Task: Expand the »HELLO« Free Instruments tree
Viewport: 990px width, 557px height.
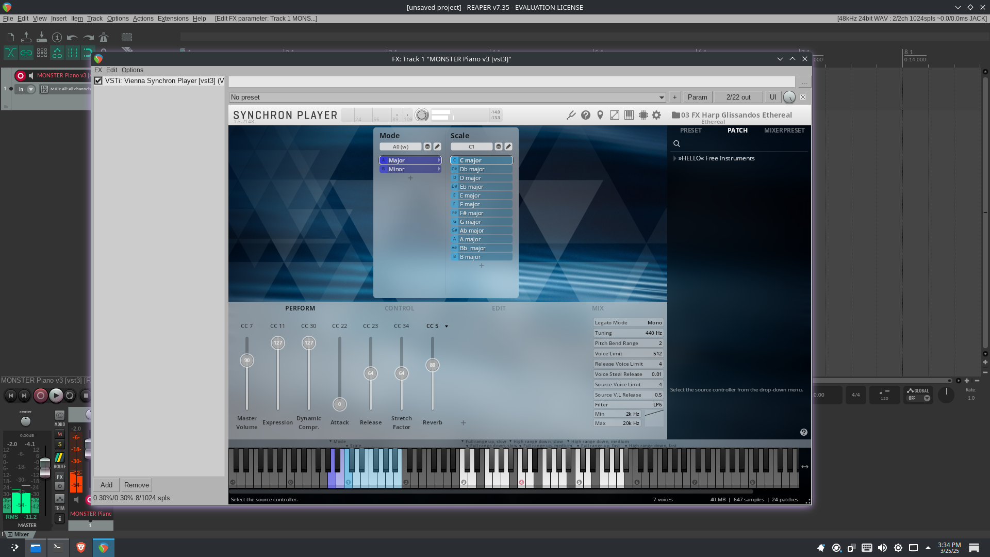Action: (675, 158)
